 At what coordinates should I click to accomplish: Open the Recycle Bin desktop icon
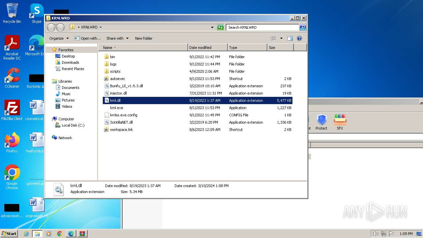(x=12, y=13)
